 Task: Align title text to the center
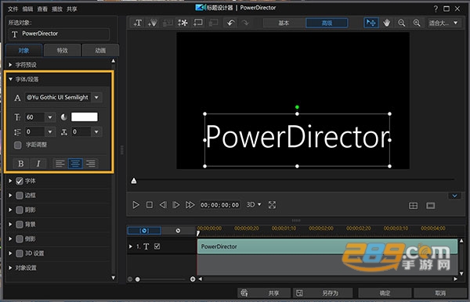[75, 164]
